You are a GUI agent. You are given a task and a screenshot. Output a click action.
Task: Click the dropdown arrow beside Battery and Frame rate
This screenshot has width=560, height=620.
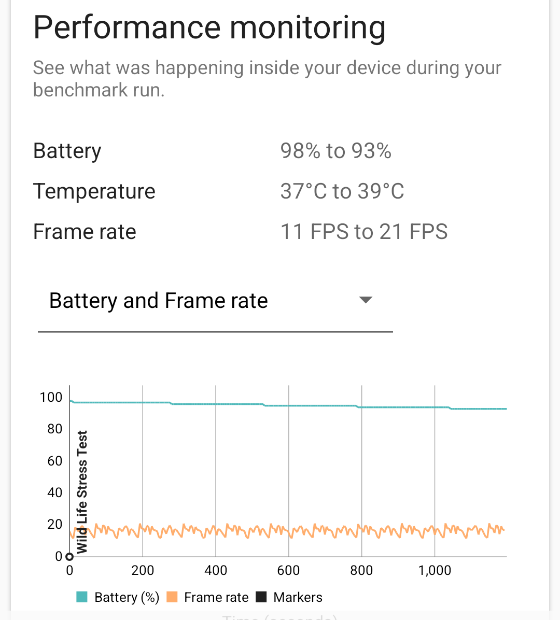366,300
